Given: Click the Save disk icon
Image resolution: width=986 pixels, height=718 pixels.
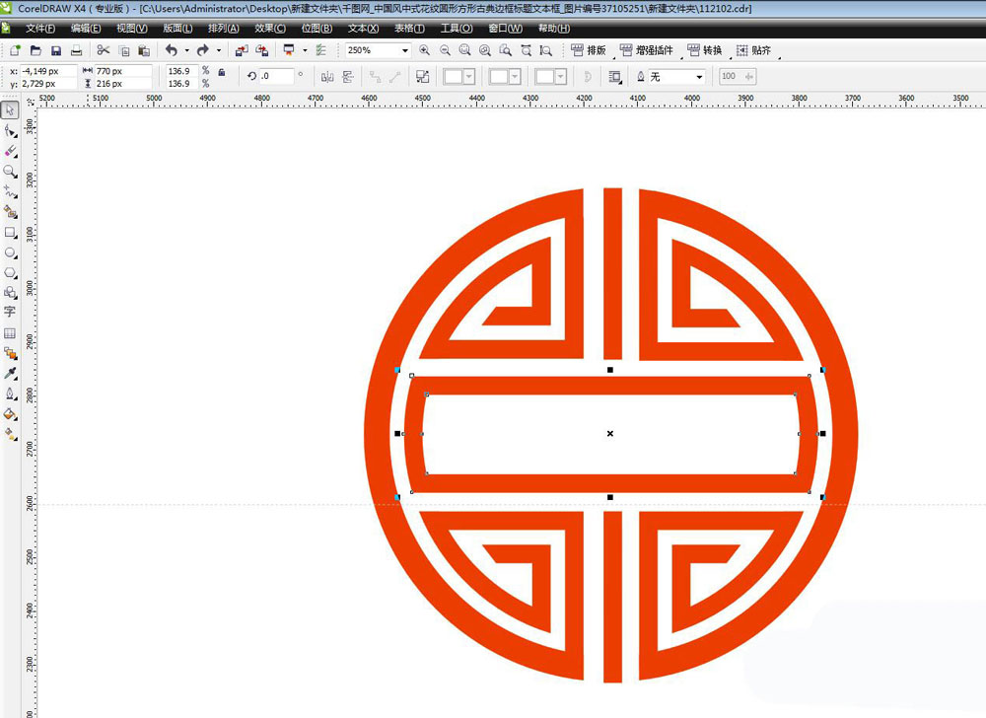Looking at the screenshot, I should point(56,50).
